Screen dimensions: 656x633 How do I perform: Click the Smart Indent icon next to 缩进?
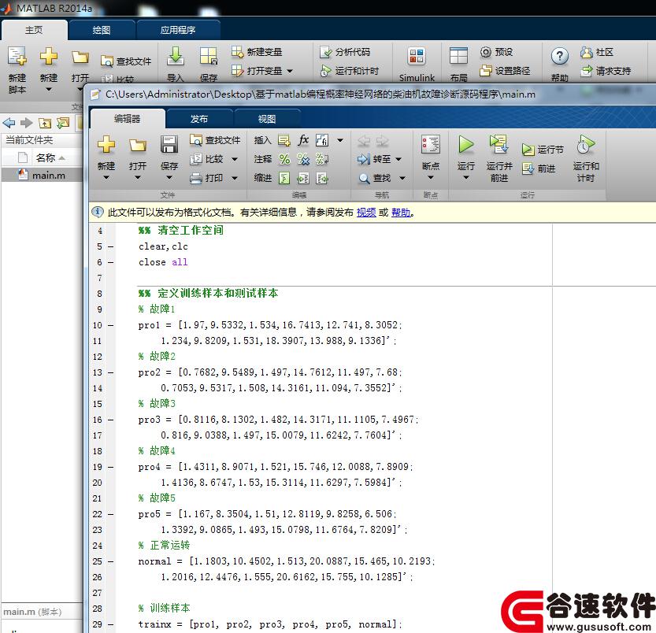[x=284, y=178]
